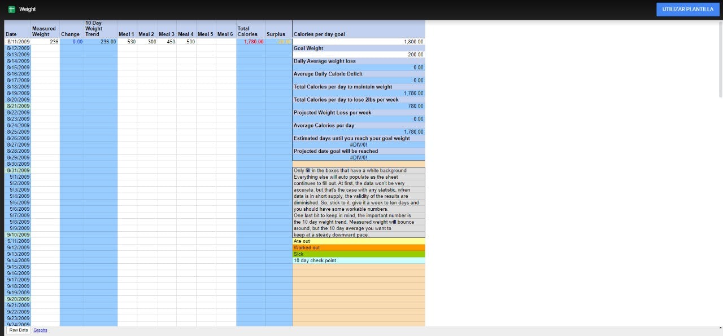
Task: Click the scroll arrow at bottom right
Action: pos(720,328)
